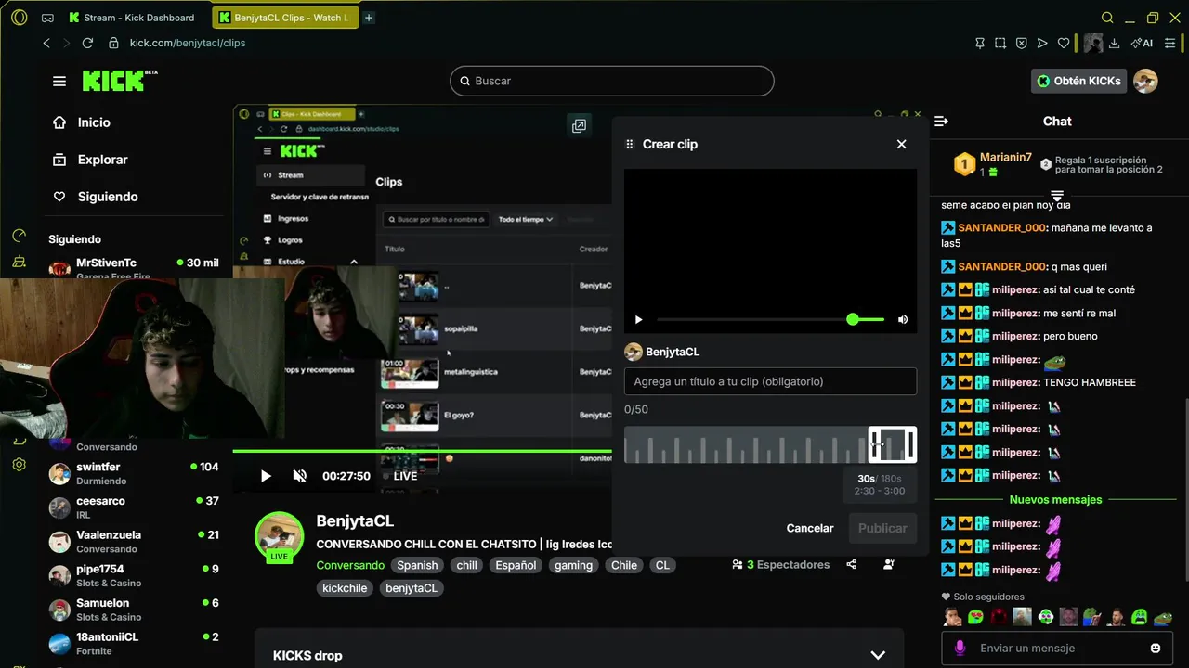Click the pin icon in address bar
The width and height of the screenshot is (1189, 668).
point(979,43)
